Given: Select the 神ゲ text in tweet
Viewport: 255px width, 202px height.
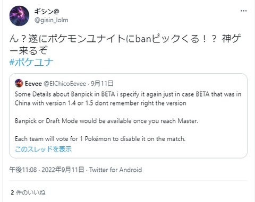Looking at the screenshot, I should [x=232, y=39].
